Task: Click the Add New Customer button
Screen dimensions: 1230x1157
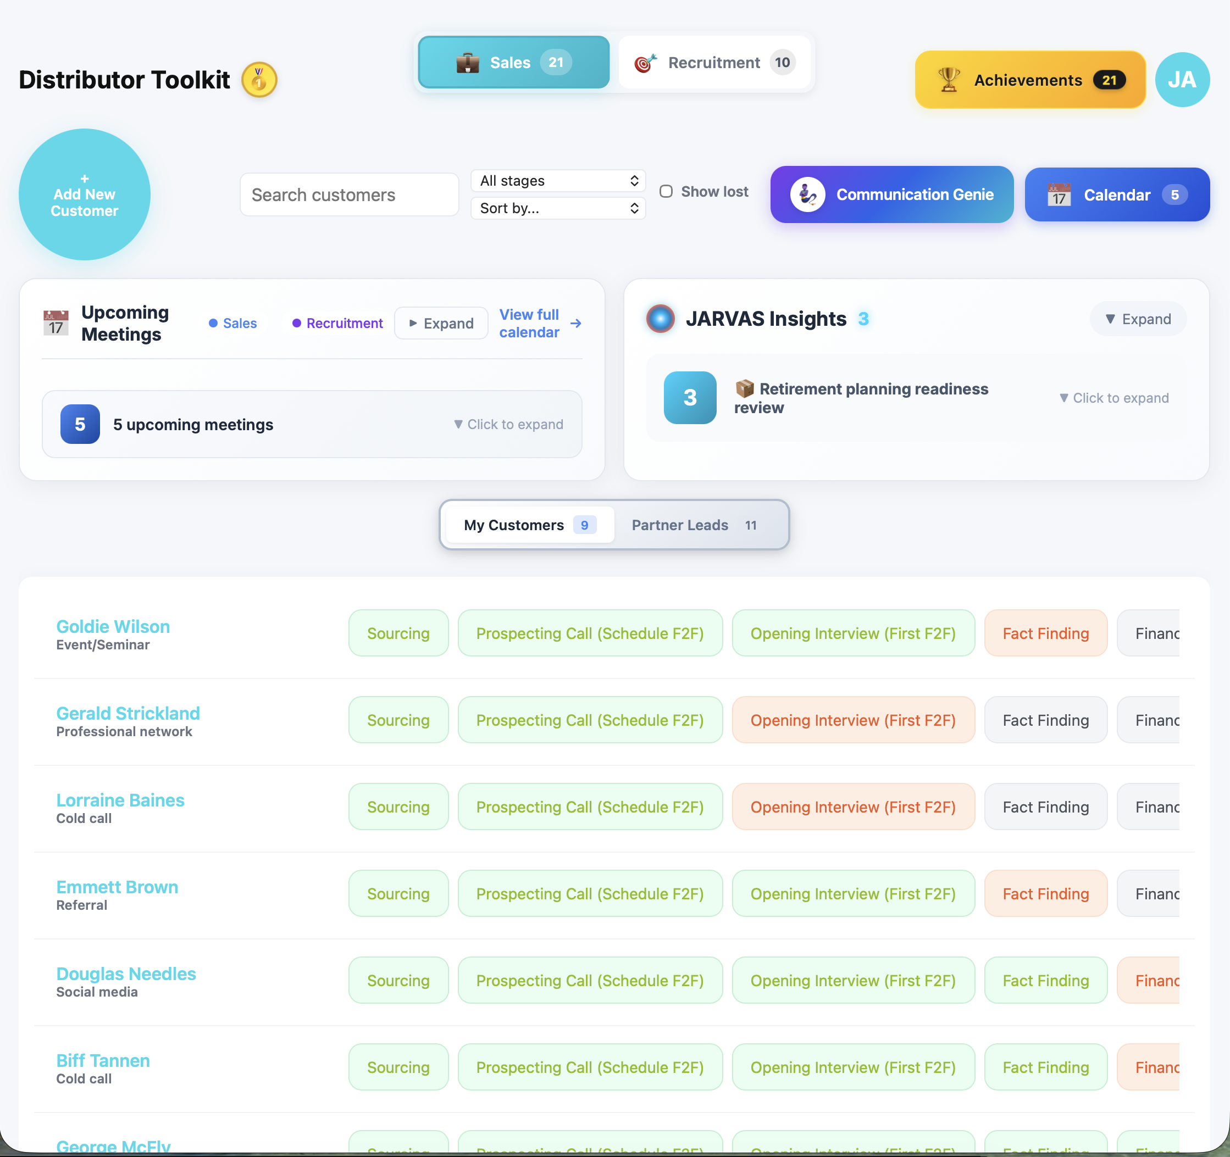Action: click(x=85, y=195)
